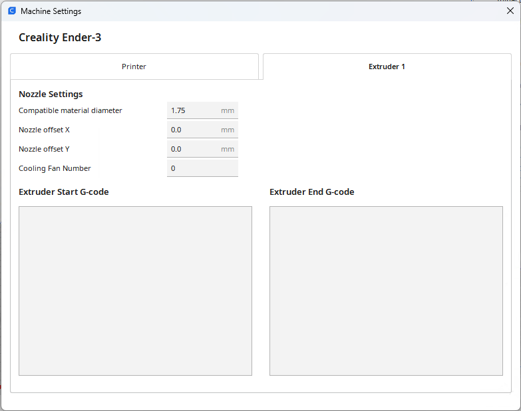Focus the Nozzle offset X input
Screen dimensions: 521x411
[x=193, y=130]
